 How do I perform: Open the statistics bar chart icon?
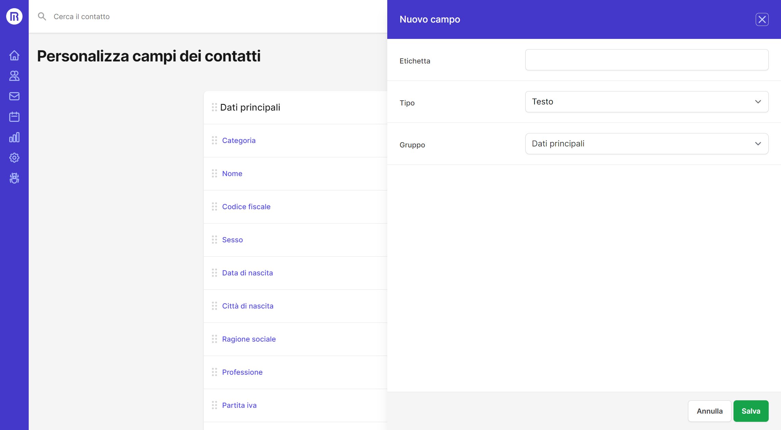pyautogui.click(x=14, y=137)
